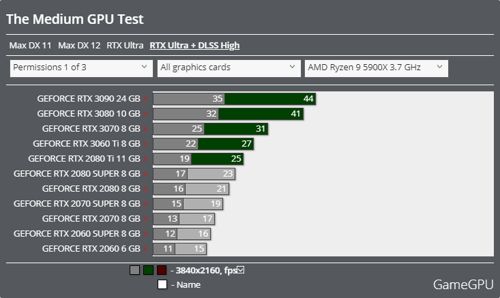
Task: Open the RTX Ultra + DLSS High tab
Action: [x=194, y=46]
